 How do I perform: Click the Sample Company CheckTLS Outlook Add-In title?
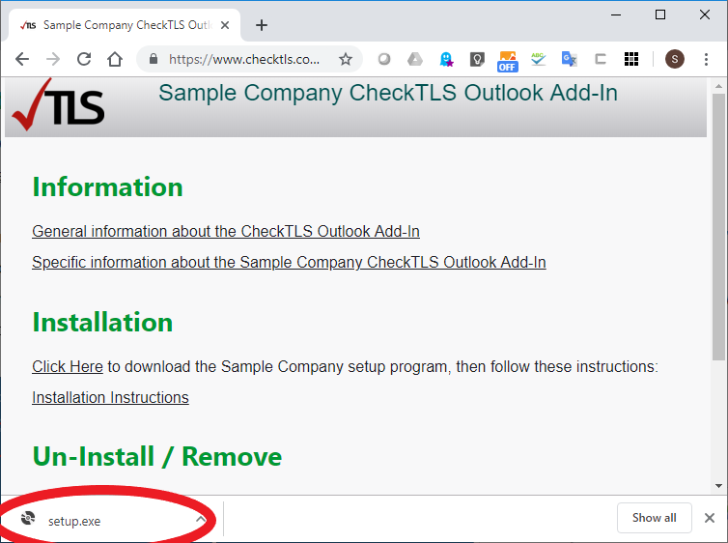coord(388,93)
